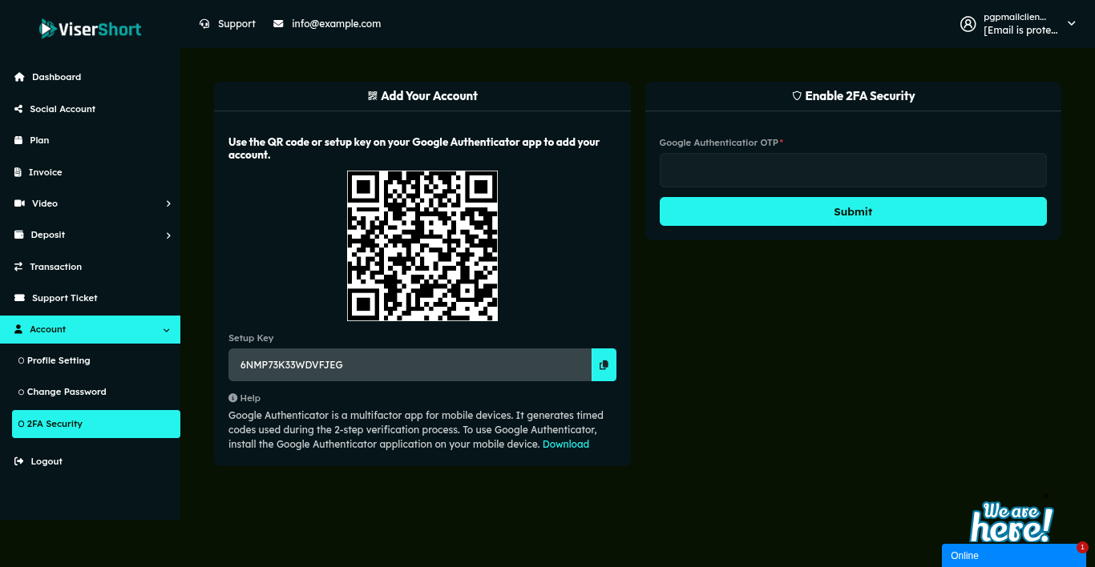Expand the Deposit submenu chevron
The image size is (1095, 567).
pos(168,235)
